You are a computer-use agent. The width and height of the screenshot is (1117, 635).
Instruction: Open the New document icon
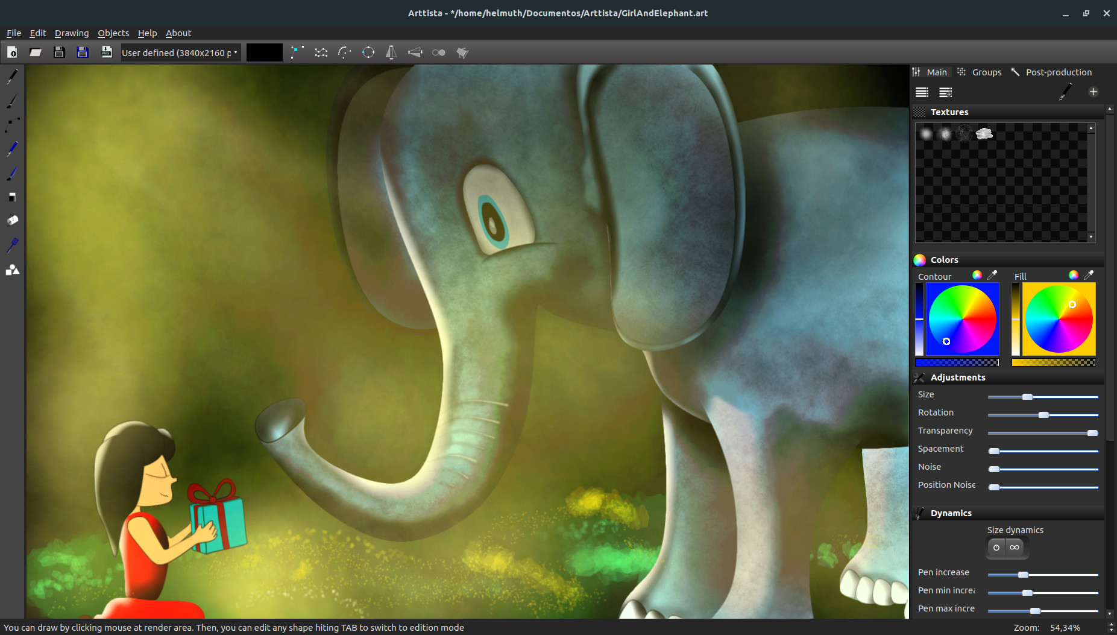pos(12,52)
